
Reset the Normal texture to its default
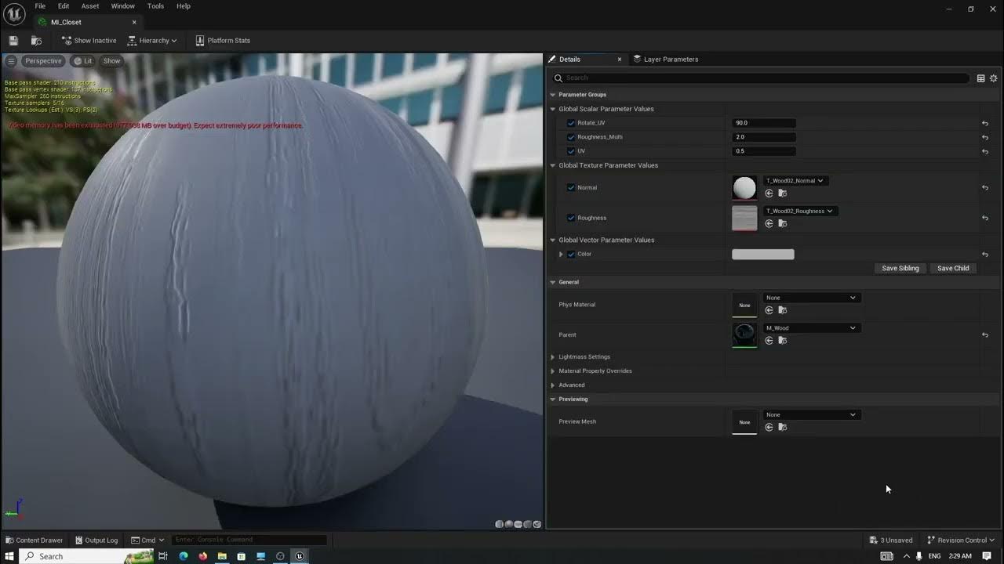(x=984, y=188)
